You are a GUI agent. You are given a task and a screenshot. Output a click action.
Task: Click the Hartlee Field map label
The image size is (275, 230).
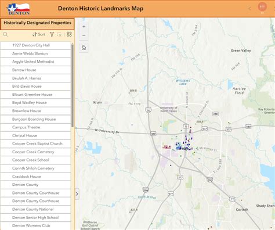tap(239, 91)
